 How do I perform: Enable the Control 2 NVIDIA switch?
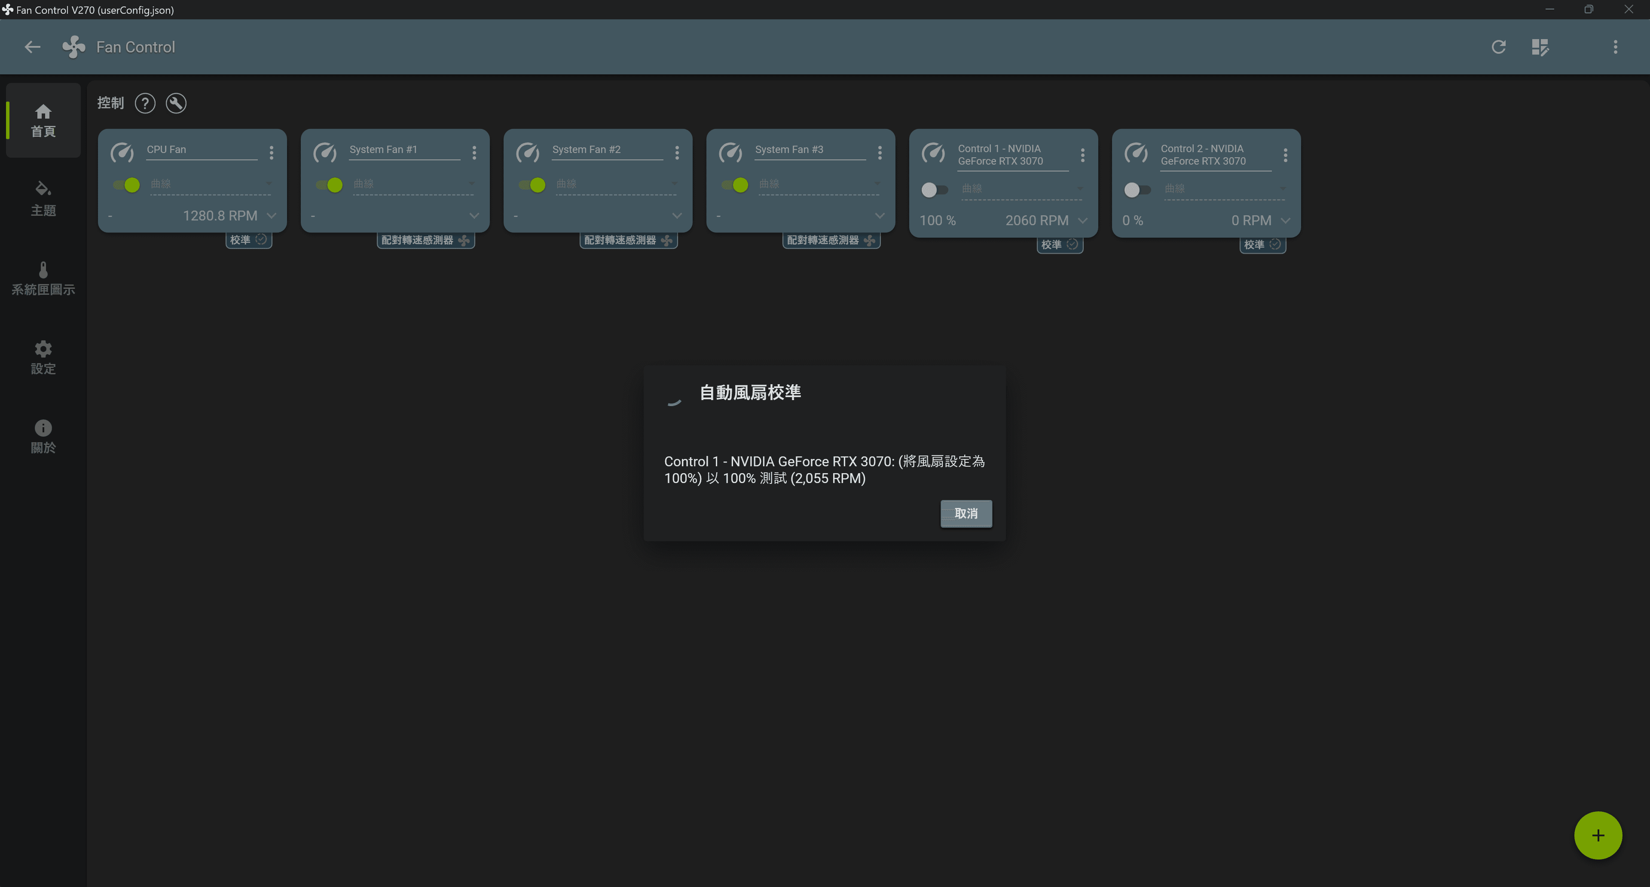tap(1137, 190)
